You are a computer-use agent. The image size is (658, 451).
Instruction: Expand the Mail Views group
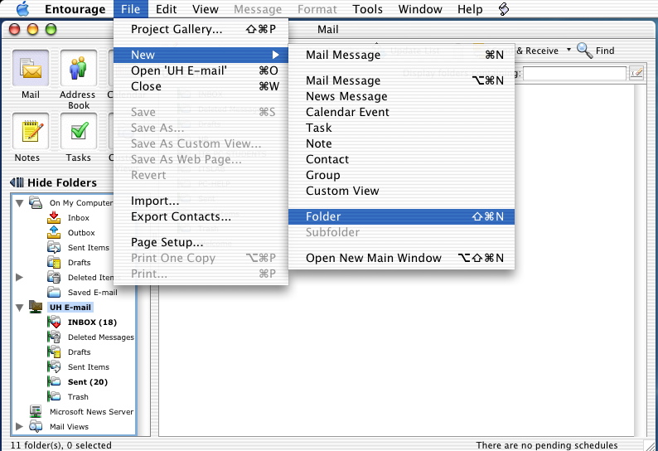(x=19, y=426)
